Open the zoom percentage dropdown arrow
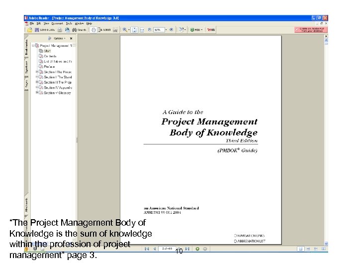Screen dimensions: 358x269 point(166,30)
